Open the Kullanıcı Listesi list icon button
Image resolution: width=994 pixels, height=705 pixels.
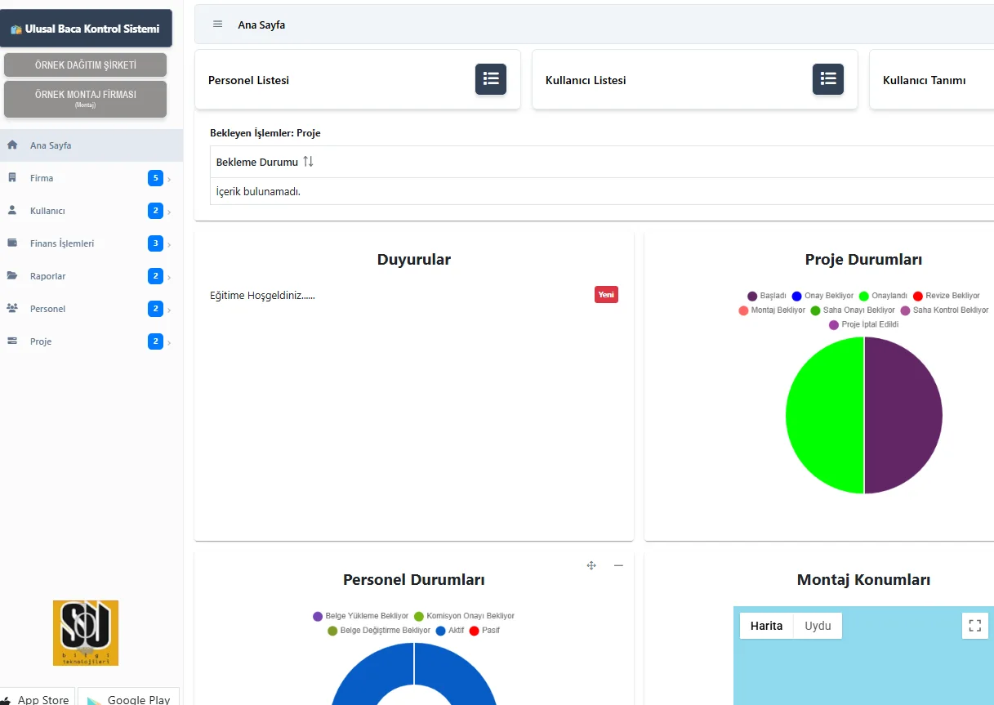[828, 79]
